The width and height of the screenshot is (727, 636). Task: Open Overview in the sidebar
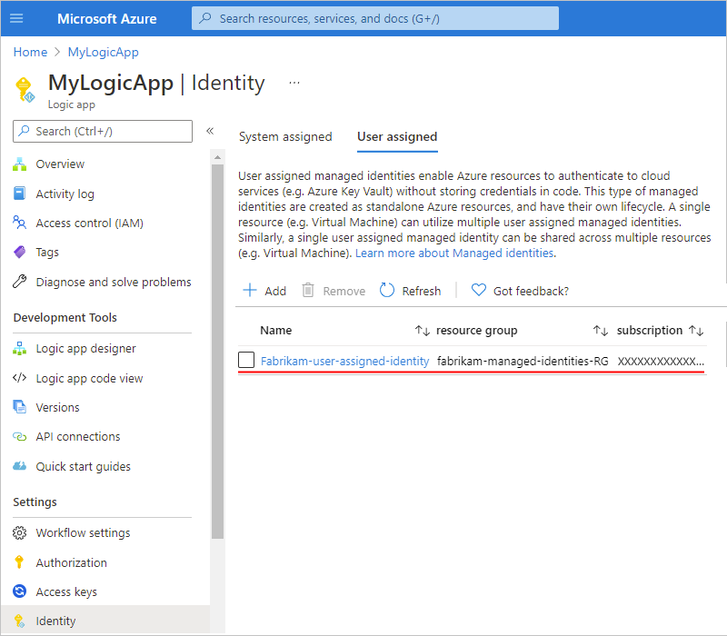(60, 164)
